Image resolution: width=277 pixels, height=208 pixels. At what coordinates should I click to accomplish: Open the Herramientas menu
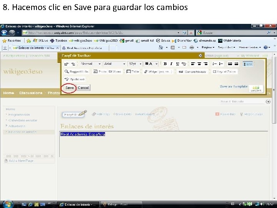(250, 47)
